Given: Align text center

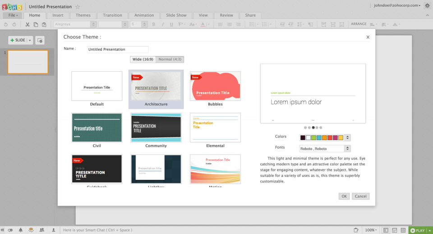Looking at the screenshot, I should coord(229,24).
